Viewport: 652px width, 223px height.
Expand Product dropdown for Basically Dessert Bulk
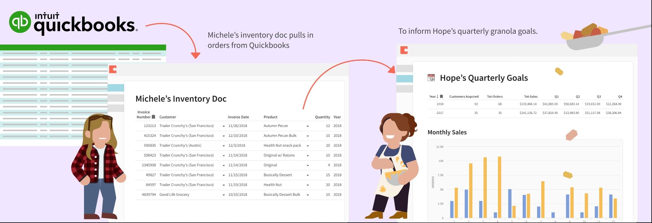click(x=308, y=195)
